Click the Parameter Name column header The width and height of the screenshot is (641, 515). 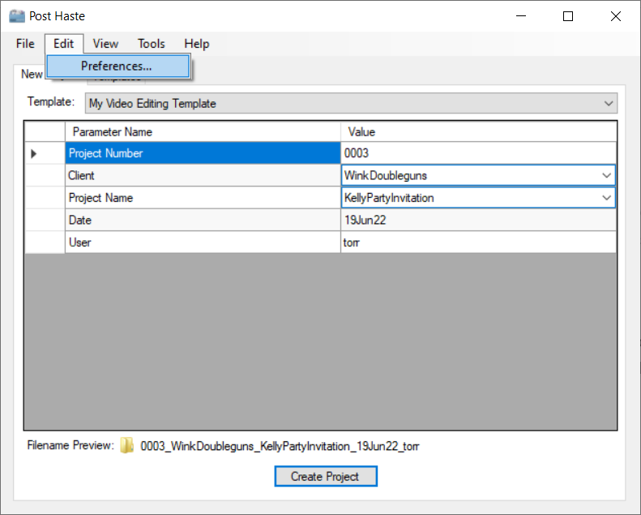click(x=203, y=131)
